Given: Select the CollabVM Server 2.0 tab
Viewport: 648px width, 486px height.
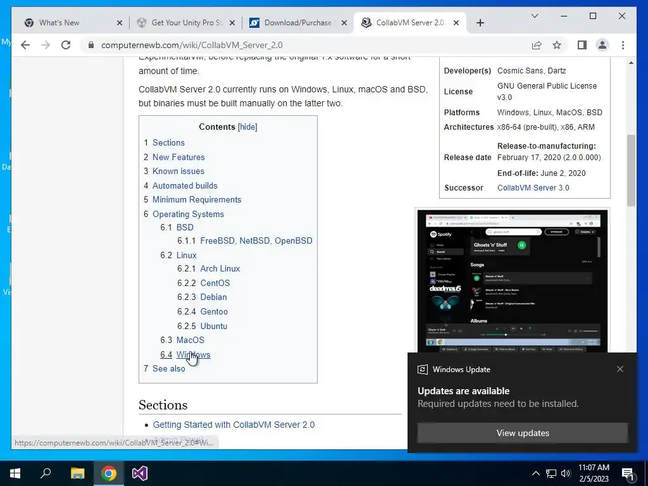Looking at the screenshot, I should (409, 23).
